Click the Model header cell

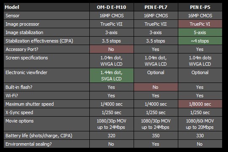click(x=46, y=7)
